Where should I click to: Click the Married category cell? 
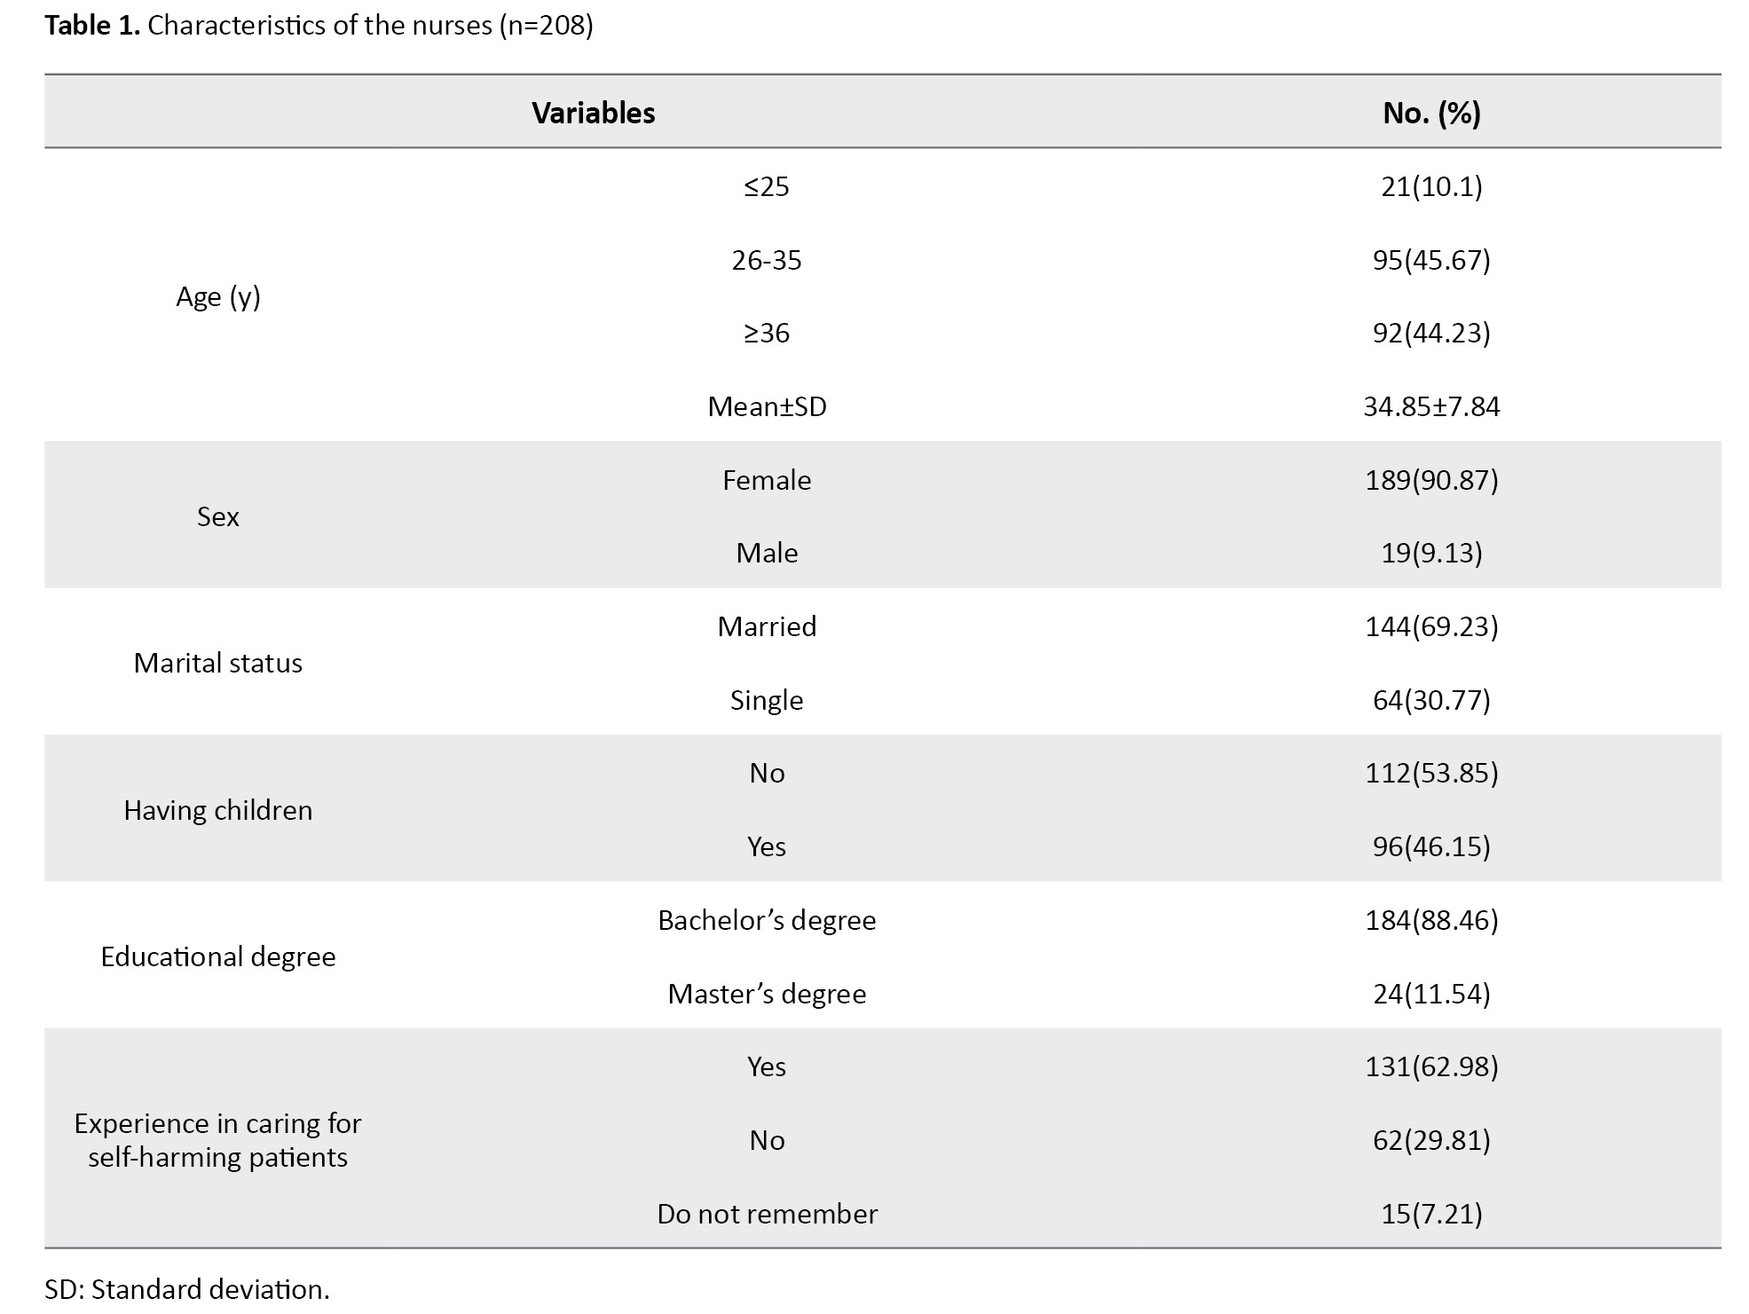tap(766, 626)
